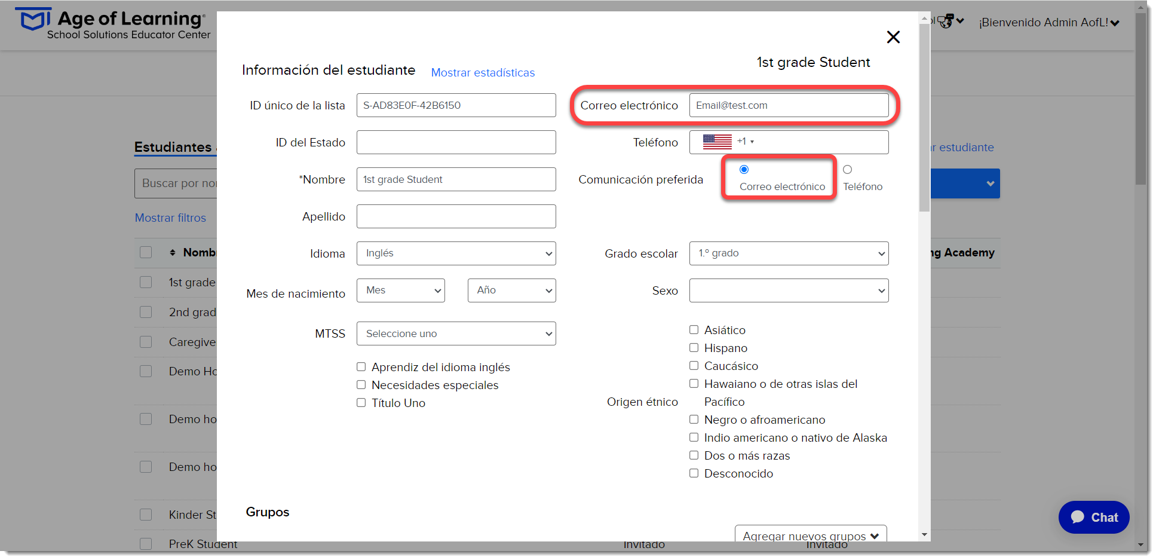
Task: Check Negro o afroamericano
Action: (x=694, y=420)
